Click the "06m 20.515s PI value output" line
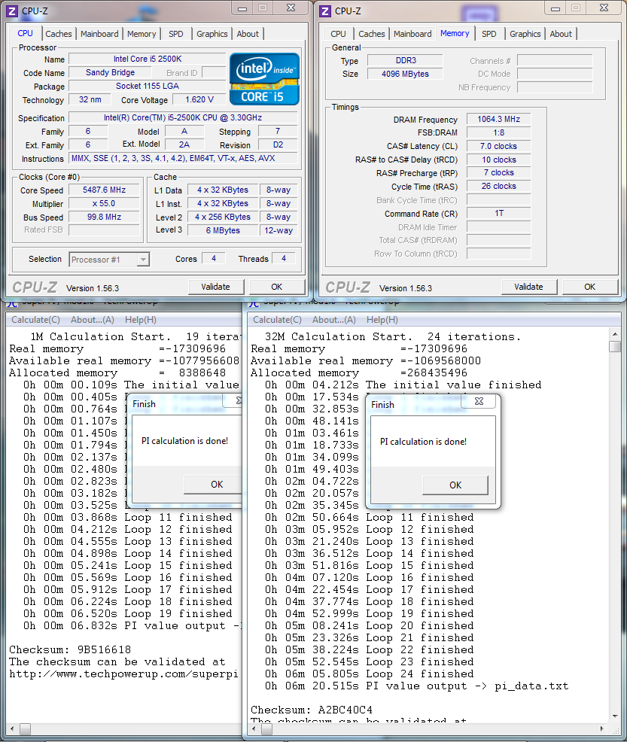The image size is (627, 742). (416, 686)
